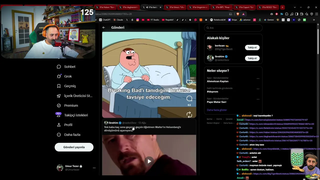Open more options for Ahmetcan Kaplan trend

tap(258, 78)
